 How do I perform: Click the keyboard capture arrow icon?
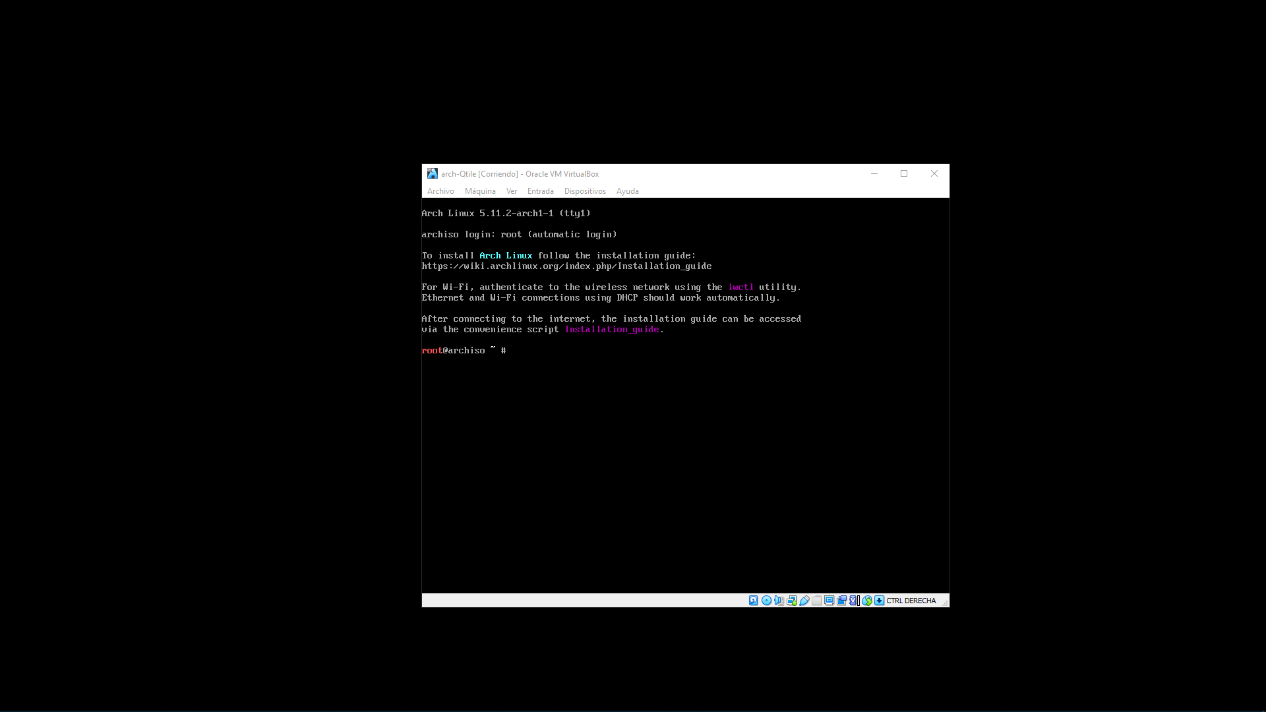point(879,601)
